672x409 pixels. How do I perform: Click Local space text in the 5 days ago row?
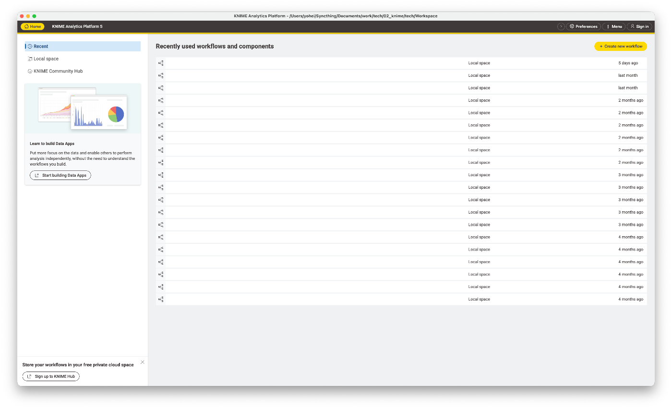point(479,63)
